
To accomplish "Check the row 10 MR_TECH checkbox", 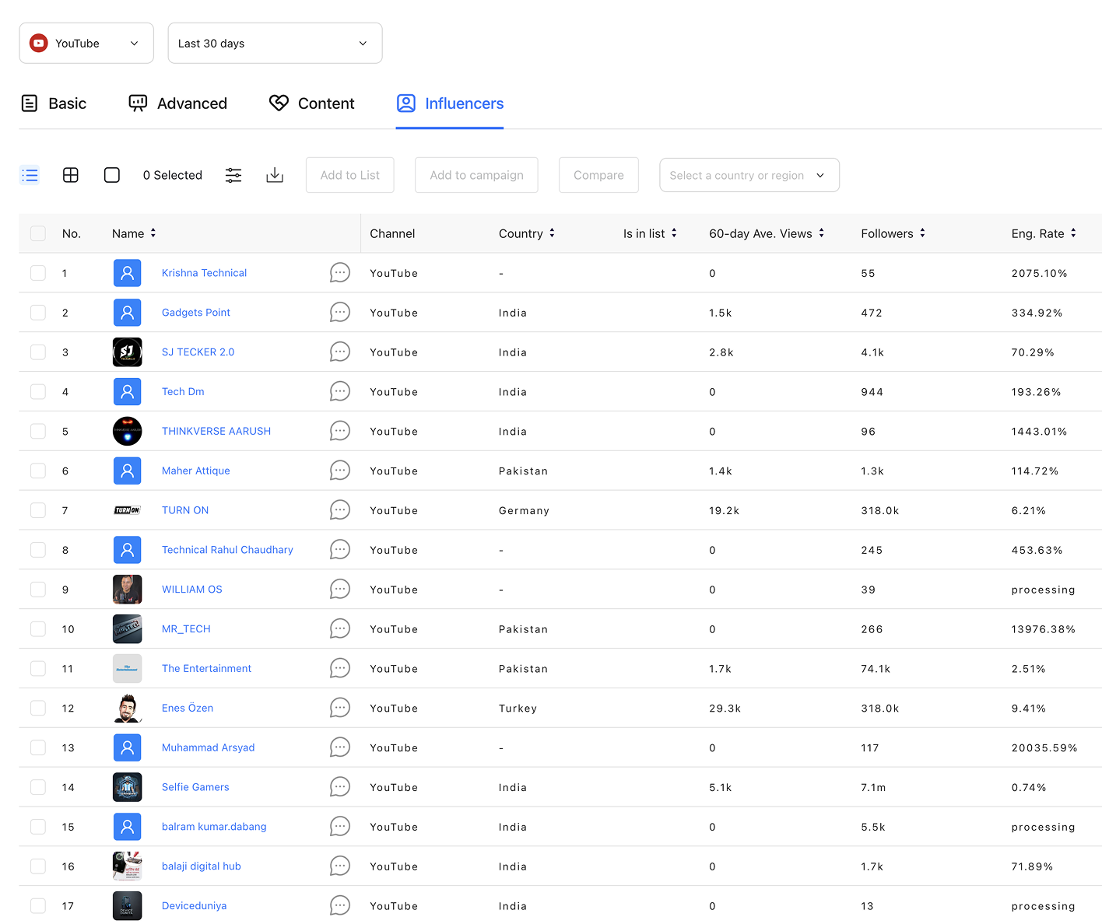I will coord(37,628).
